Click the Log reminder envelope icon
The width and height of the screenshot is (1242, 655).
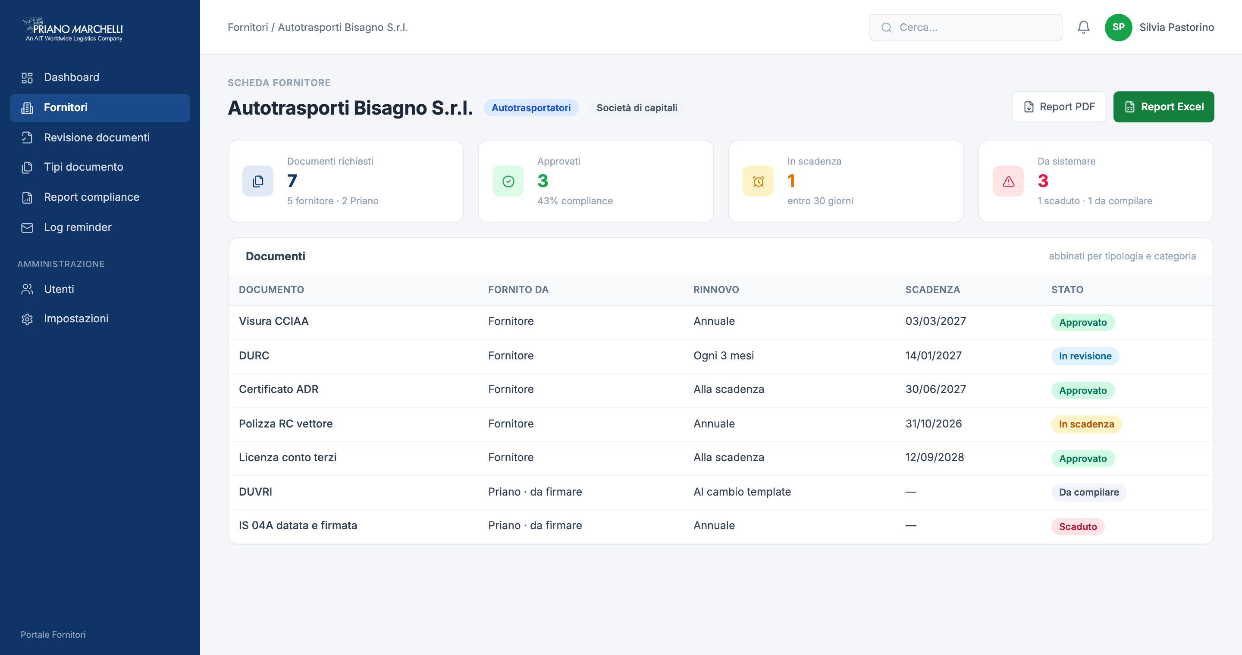tap(27, 228)
